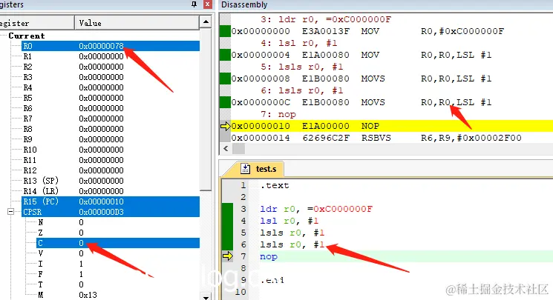
Task: Click source line 7 'nop'
Action: coord(269,256)
